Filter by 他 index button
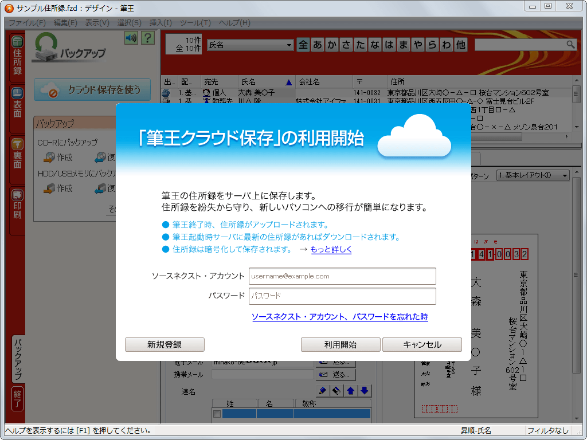 pos(461,45)
